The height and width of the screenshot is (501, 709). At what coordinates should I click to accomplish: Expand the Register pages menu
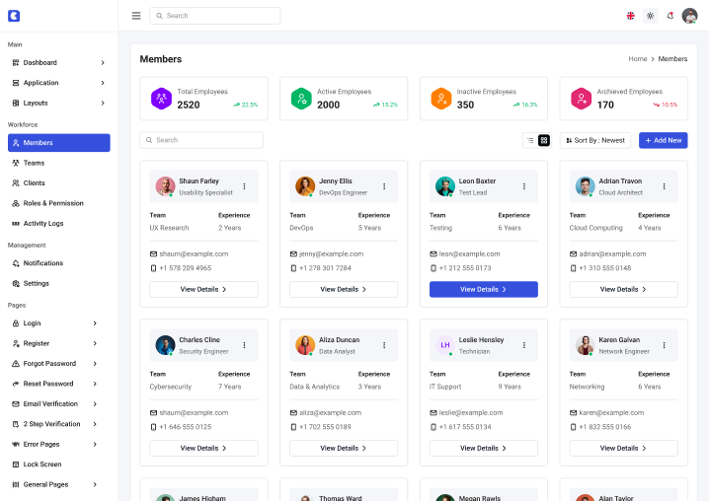point(54,343)
